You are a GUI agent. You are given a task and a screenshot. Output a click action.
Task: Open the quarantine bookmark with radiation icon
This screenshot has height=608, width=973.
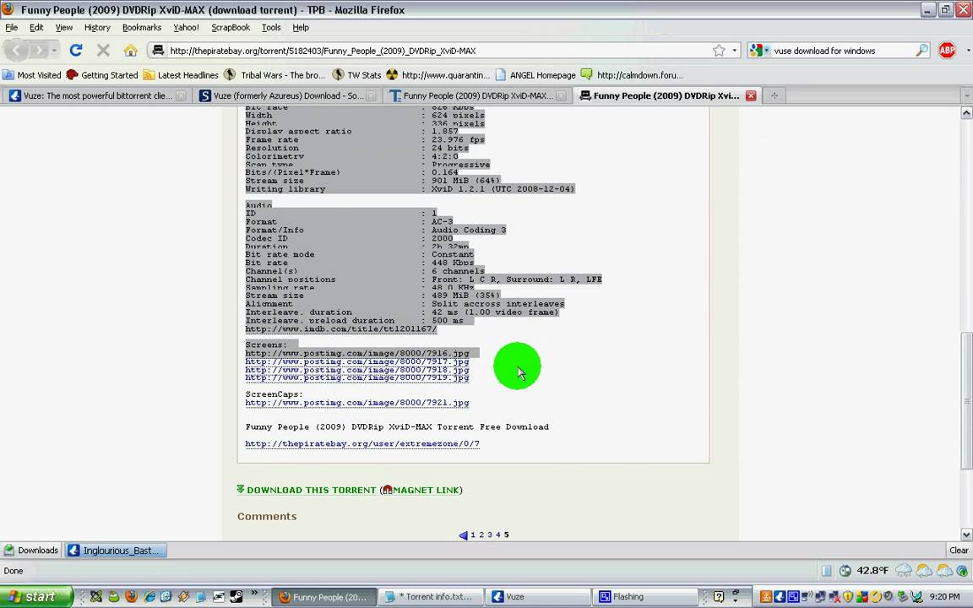pyautogui.click(x=438, y=75)
